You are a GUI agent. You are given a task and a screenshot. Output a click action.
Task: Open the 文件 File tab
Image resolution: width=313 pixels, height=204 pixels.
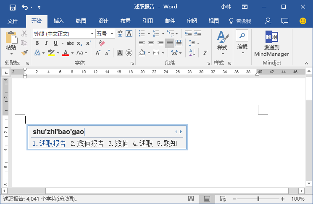click(12, 21)
